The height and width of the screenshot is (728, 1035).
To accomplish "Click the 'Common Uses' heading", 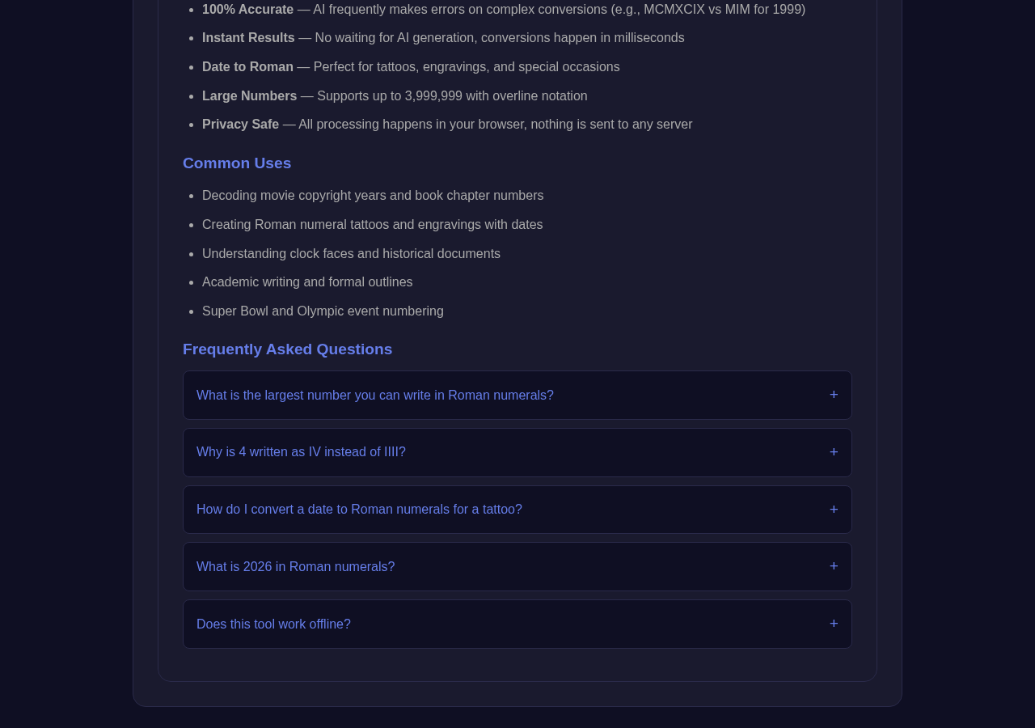I will click(x=237, y=163).
